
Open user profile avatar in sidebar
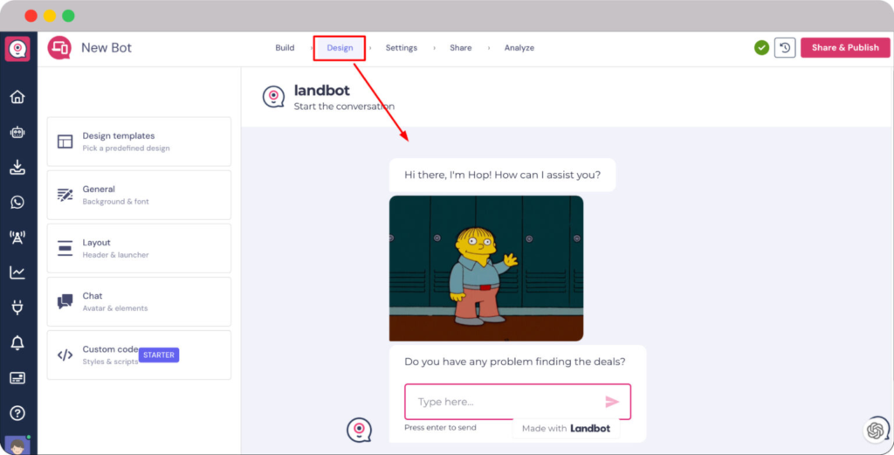point(17,445)
